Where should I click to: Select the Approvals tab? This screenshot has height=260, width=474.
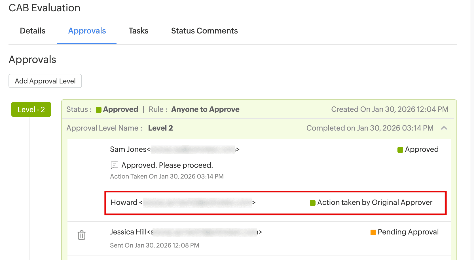87,31
